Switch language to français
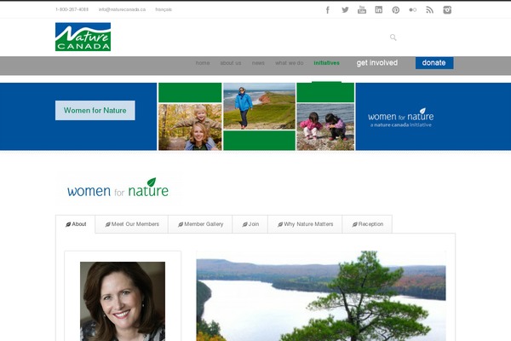The image size is (511, 341). pos(164,9)
